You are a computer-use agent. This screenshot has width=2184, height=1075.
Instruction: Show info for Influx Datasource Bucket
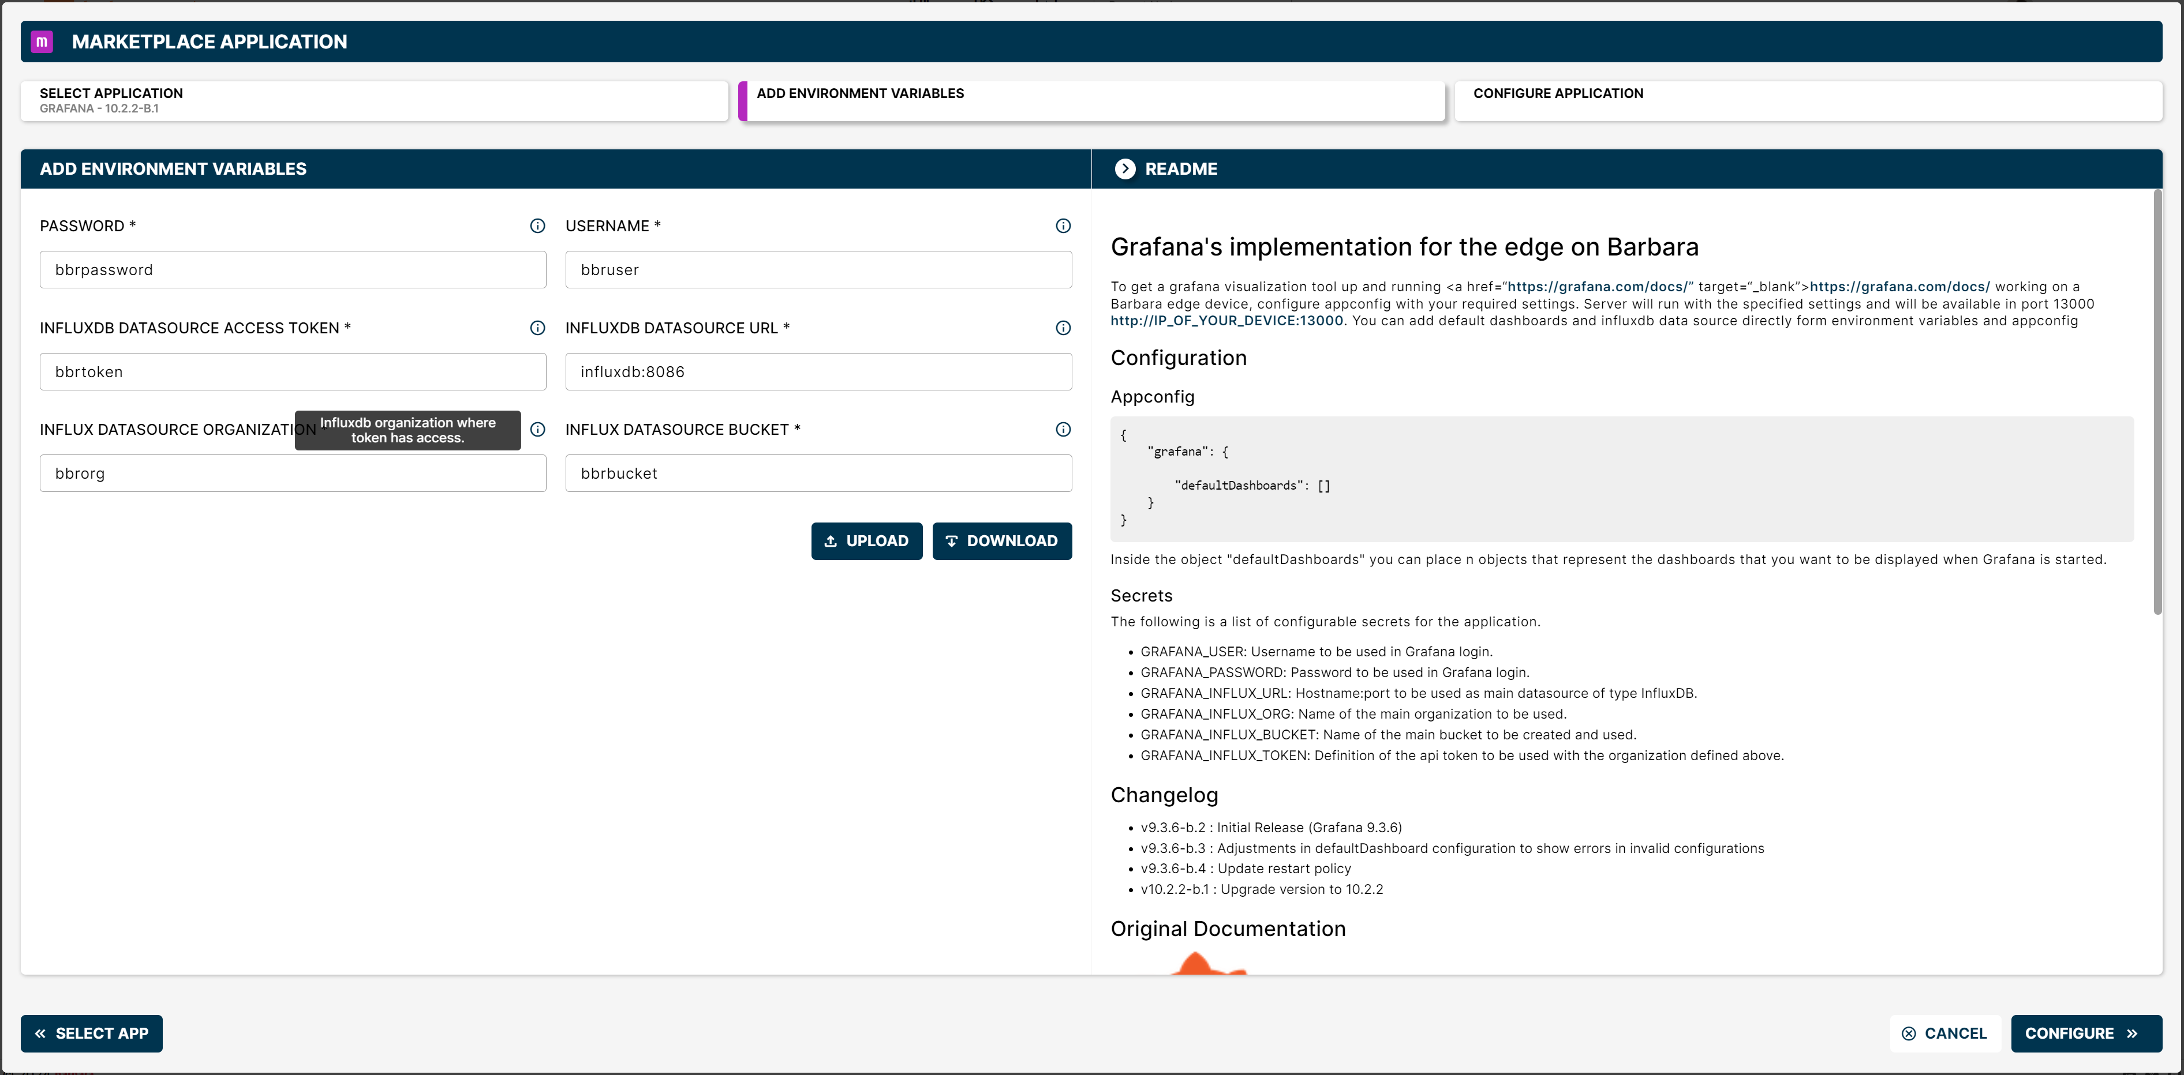click(1063, 430)
